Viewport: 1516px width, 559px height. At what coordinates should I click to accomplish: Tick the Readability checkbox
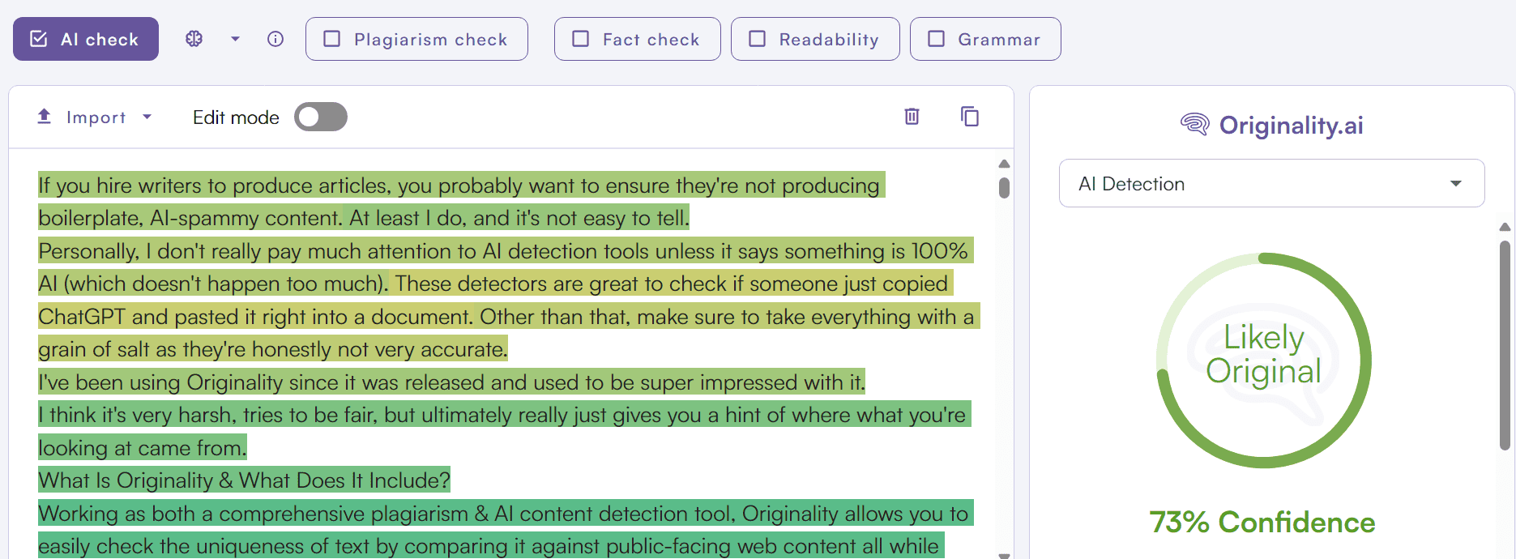click(x=758, y=39)
